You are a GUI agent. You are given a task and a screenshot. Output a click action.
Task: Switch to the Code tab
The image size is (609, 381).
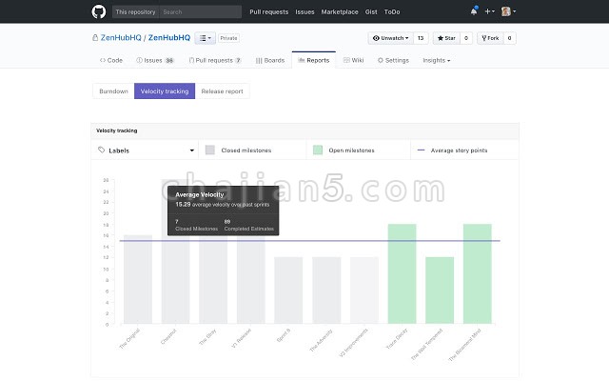(x=111, y=60)
